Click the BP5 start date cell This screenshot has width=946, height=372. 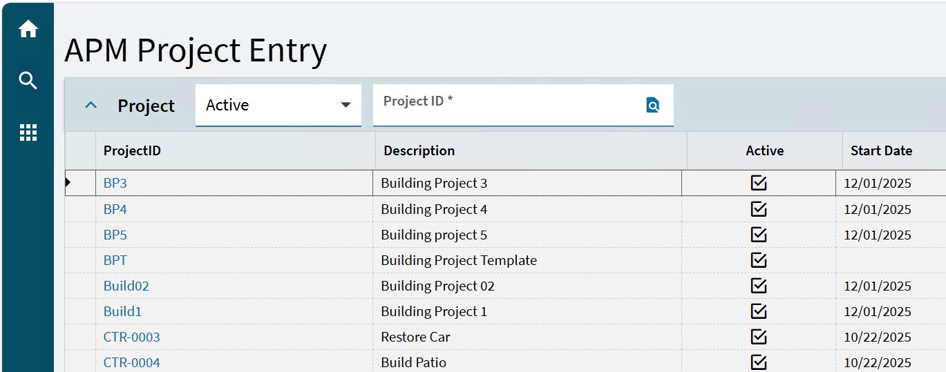point(891,234)
